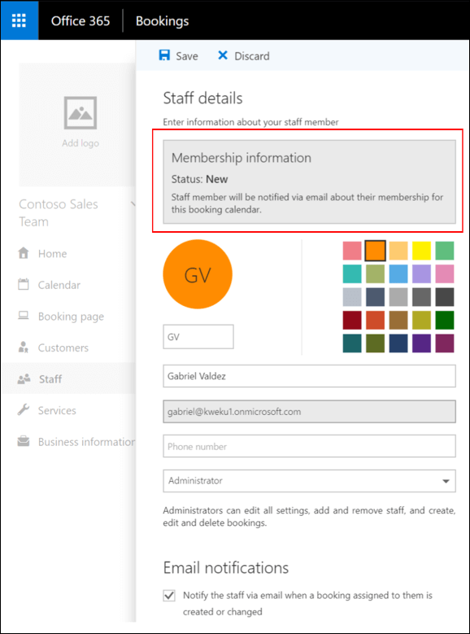The height and width of the screenshot is (634, 470).
Task: Pick the teal color swatch
Action: point(352,273)
